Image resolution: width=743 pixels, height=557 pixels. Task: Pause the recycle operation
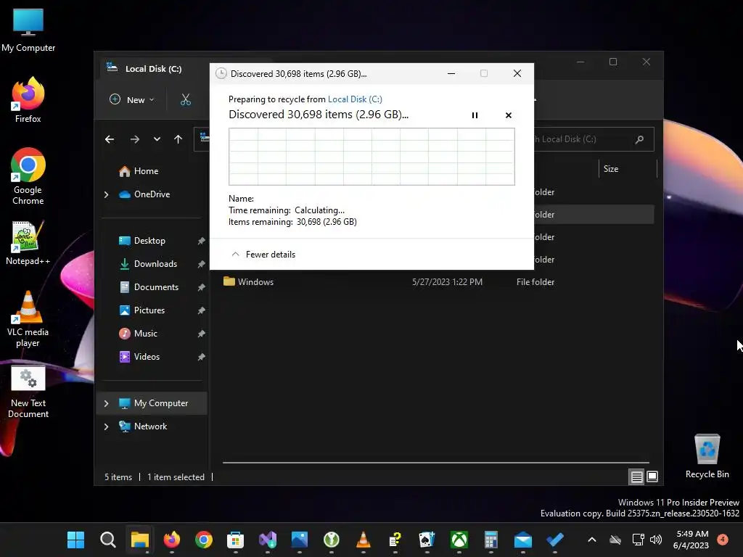tap(475, 115)
